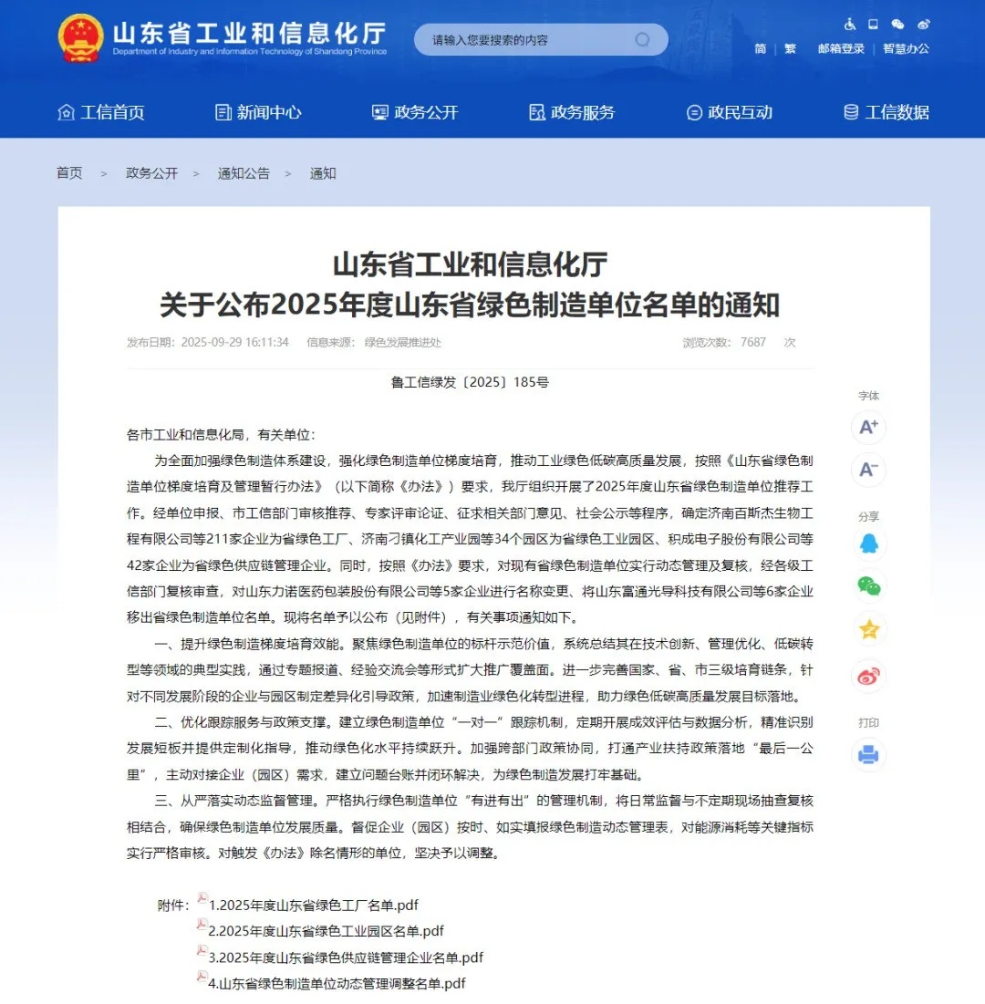
Task: Click 邮箱登录 link in header
Action: click(x=841, y=49)
